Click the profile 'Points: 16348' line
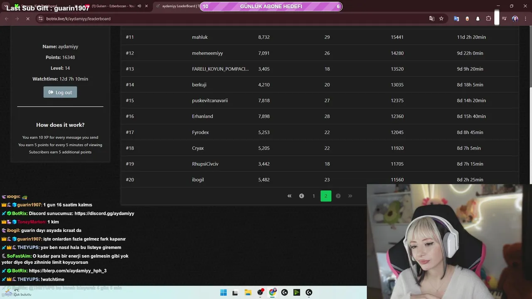The height and width of the screenshot is (299, 532). [60, 57]
